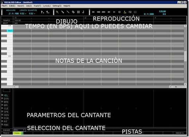
Task: Click the time position display 0:1:000
Action: [149, 14]
